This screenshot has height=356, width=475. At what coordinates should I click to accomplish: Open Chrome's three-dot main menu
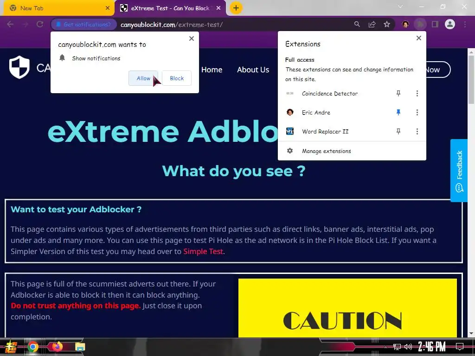pos(465,24)
